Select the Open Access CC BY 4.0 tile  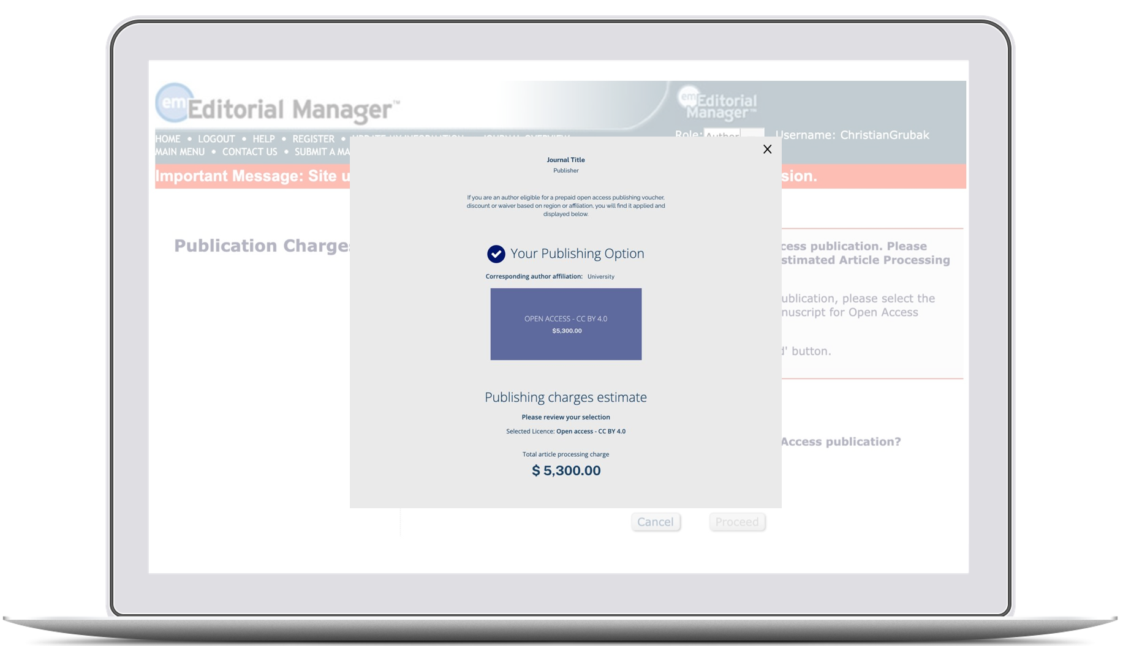pos(565,324)
